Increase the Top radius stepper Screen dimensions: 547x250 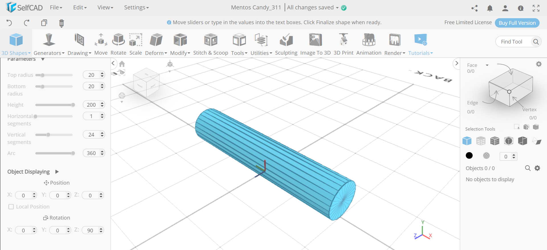[102, 73]
